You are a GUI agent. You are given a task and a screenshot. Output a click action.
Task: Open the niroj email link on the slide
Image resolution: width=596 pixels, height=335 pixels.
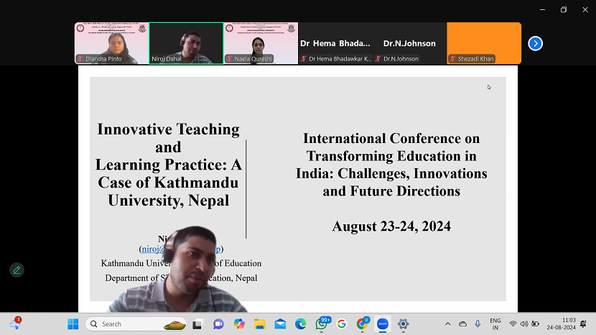(x=153, y=249)
